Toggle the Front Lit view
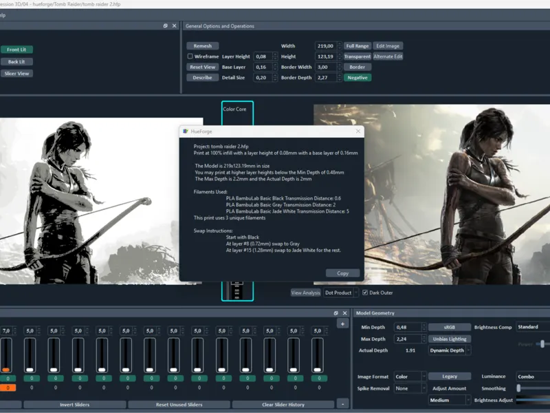550x413 pixels. (16, 50)
